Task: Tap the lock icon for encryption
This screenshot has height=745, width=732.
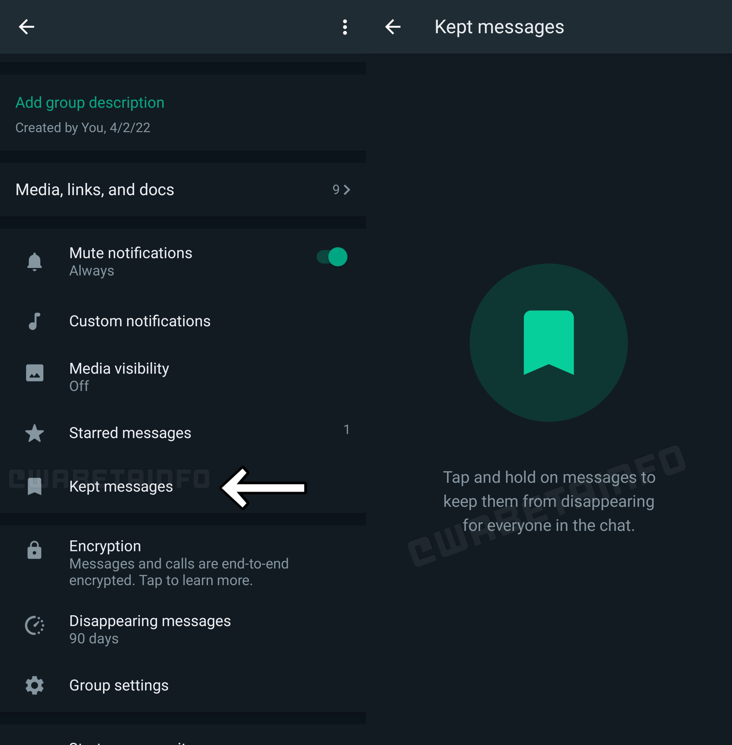Action: click(35, 550)
